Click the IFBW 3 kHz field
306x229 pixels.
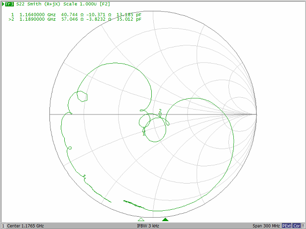[x=149, y=226]
